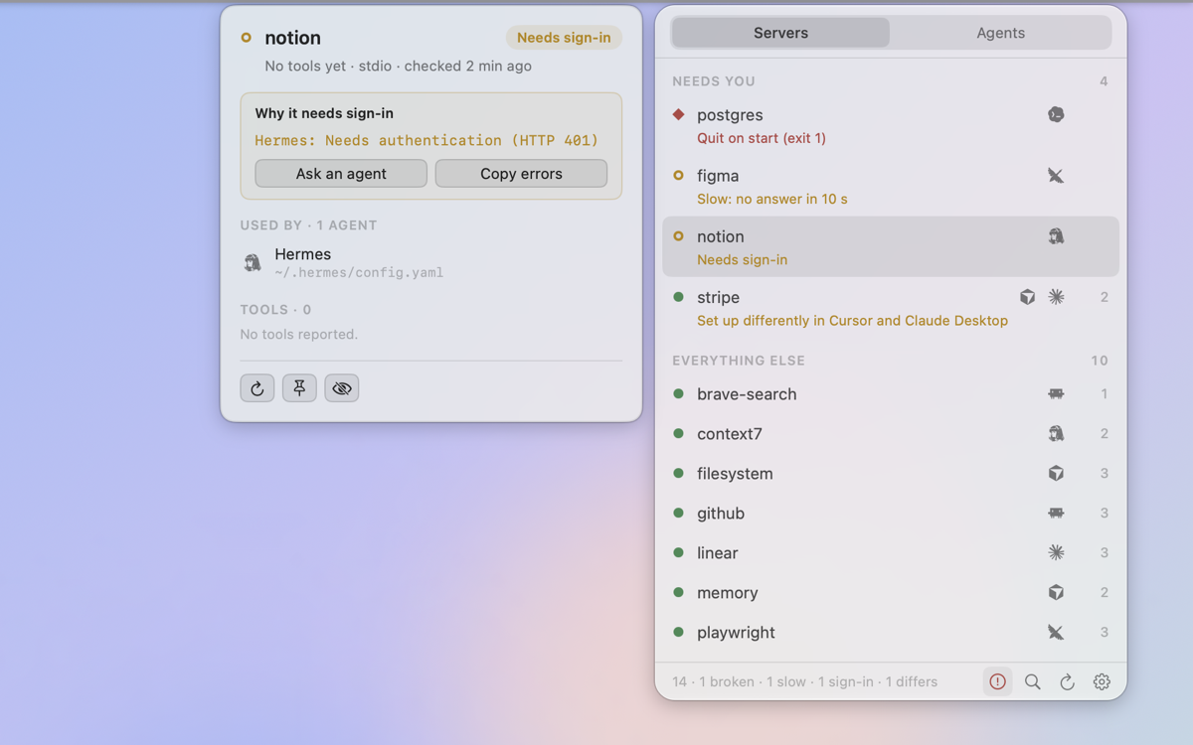Click the agent icon on the github row
This screenshot has height=745, width=1193.
click(x=1056, y=514)
